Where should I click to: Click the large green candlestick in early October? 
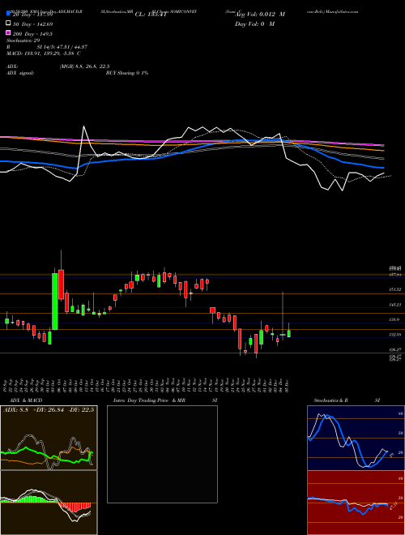pyautogui.click(x=54, y=302)
